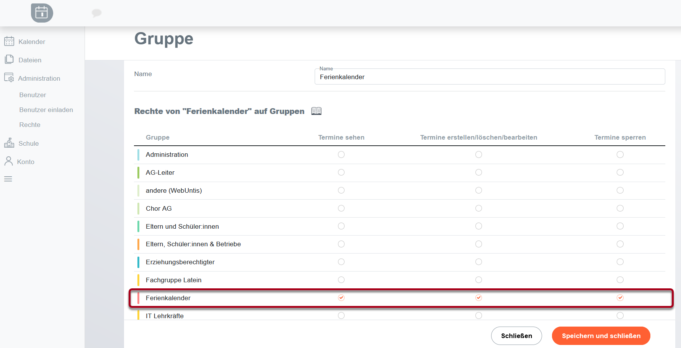Open the help book icon beside heading
Screen dimensions: 681x348
click(316, 111)
